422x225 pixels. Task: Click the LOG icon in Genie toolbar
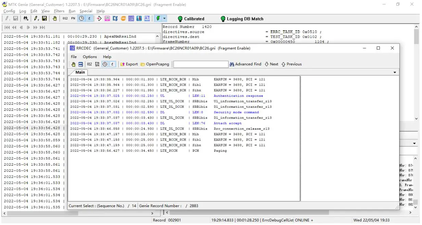107,18
